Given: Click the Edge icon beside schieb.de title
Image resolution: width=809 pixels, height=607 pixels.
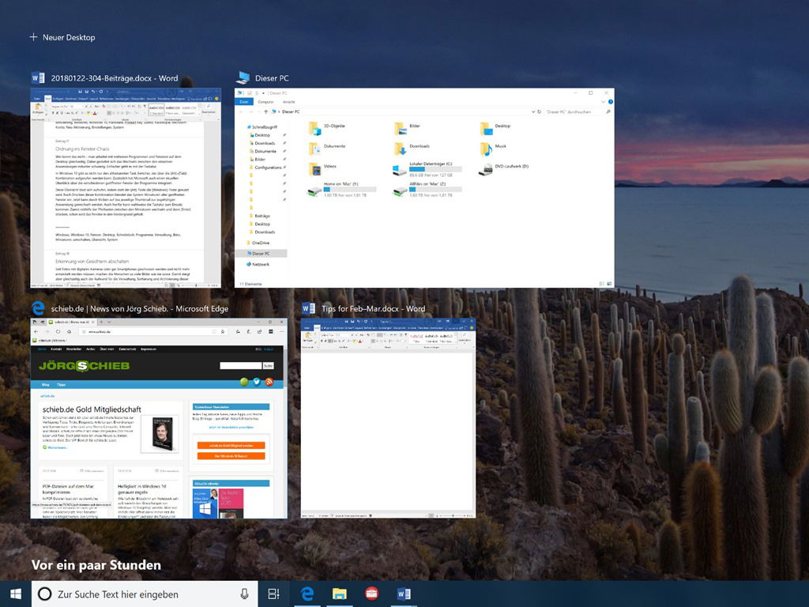Looking at the screenshot, I should (37, 308).
